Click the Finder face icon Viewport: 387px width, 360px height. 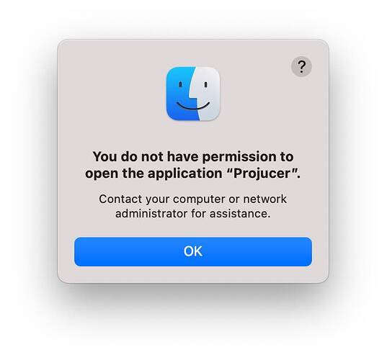click(x=193, y=94)
